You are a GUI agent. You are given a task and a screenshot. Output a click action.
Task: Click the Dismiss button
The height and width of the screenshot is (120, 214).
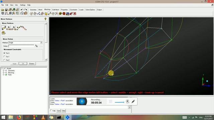click(32, 64)
